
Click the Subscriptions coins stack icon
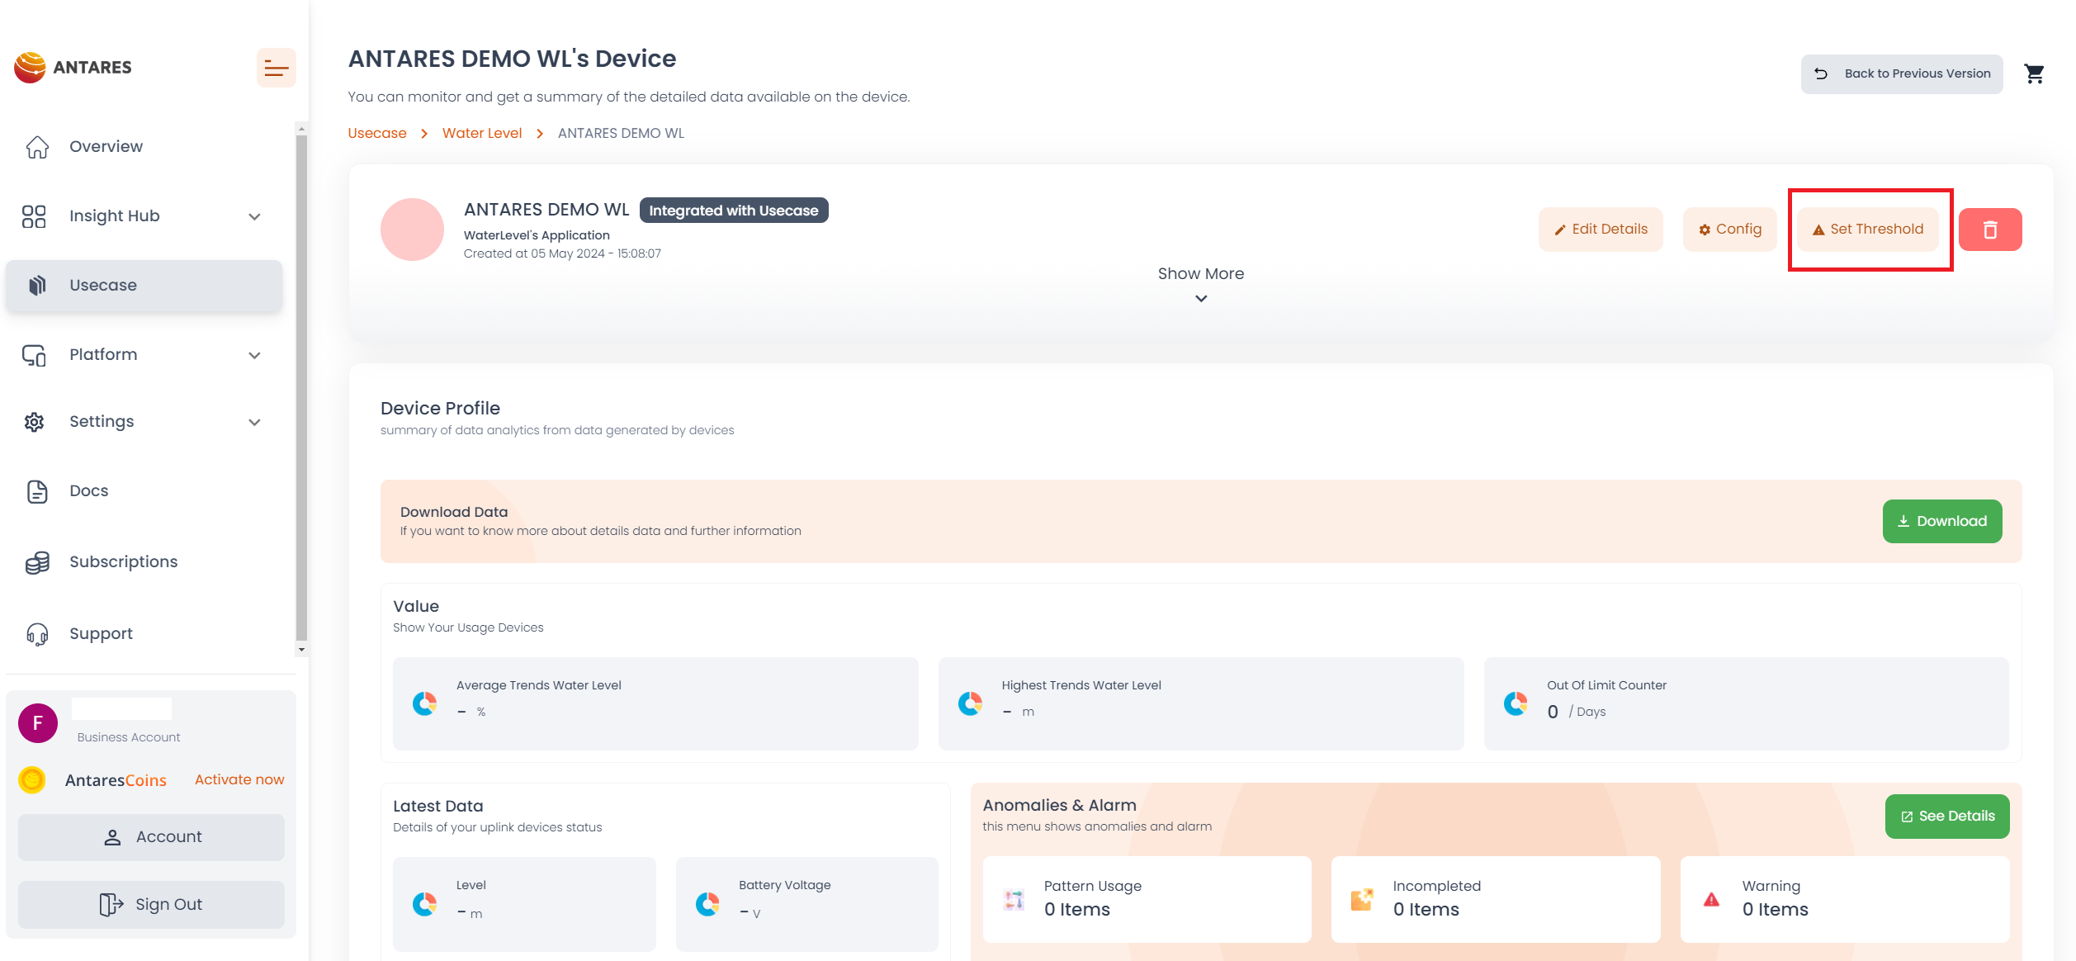37,562
